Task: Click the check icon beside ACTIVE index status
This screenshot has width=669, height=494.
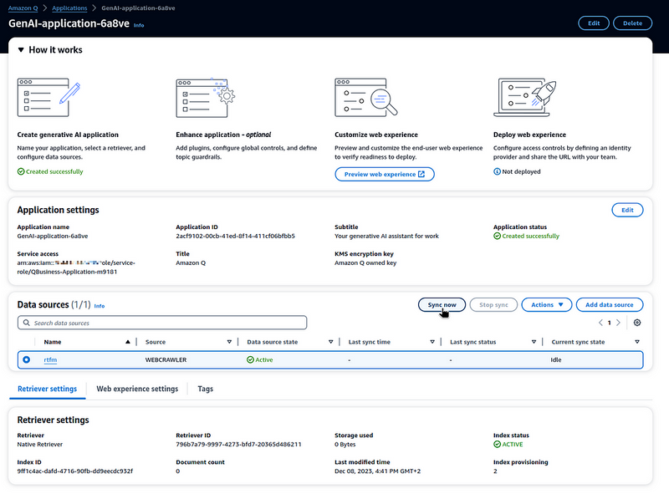Action: [497, 445]
